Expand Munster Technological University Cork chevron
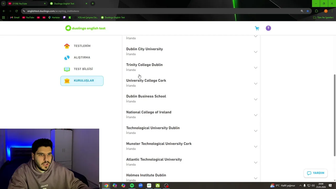This screenshot has width=336, height=189. tap(256, 146)
